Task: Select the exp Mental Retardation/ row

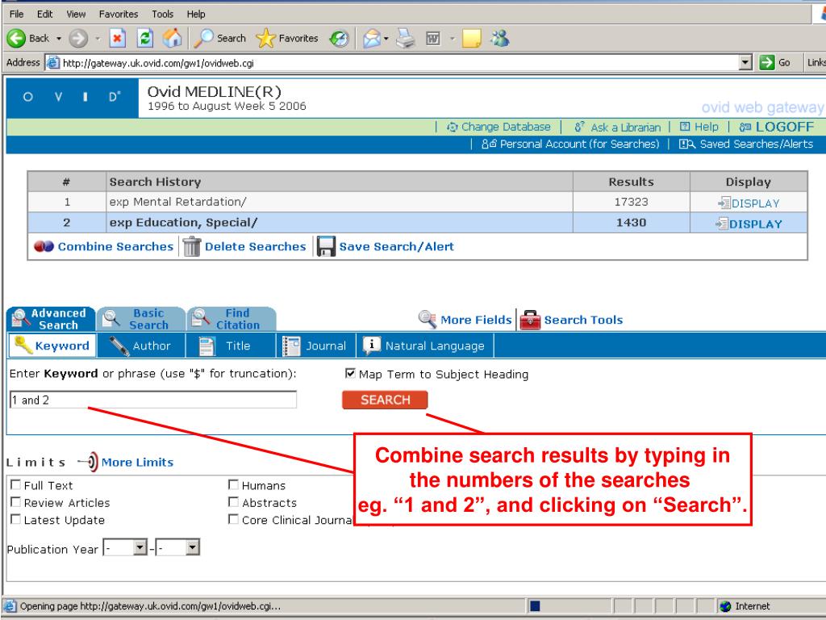Action: [417, 202]
